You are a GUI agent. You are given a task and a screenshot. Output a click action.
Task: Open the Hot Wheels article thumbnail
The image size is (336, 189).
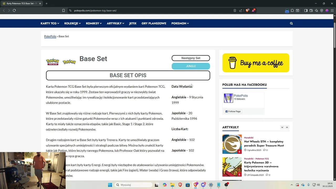tap(232, 144)
